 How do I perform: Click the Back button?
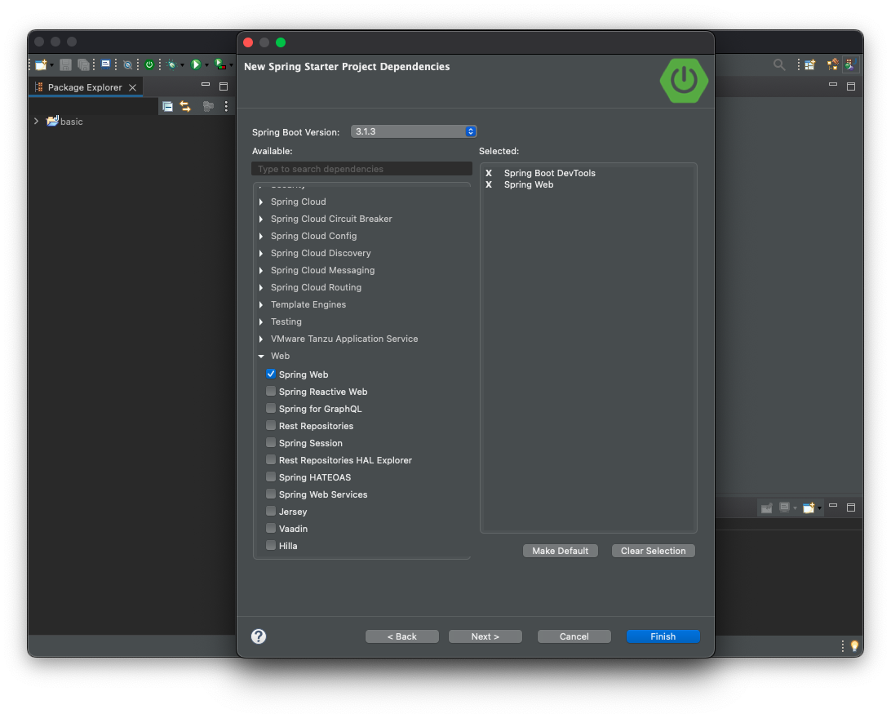click(x=401, y=636)
